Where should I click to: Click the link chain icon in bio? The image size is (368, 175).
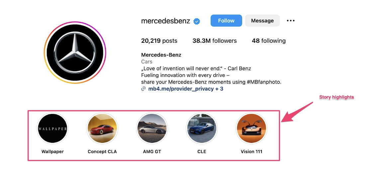pos(143,89)
